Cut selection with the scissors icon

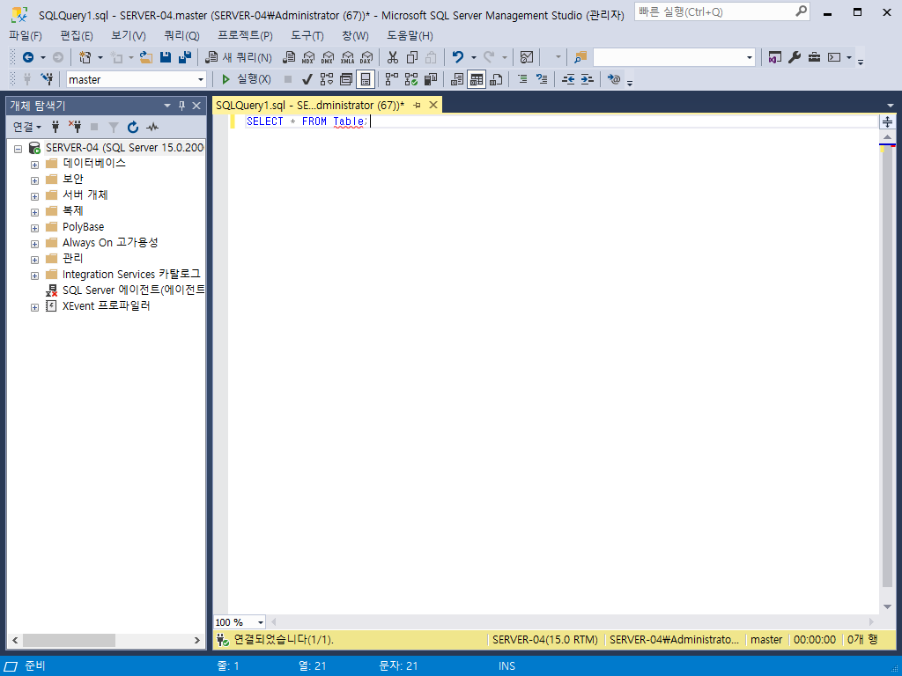(x=392, y=57)
